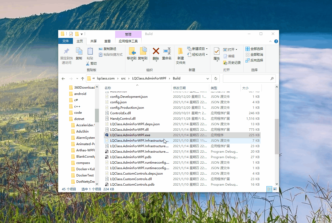
Task: Open the File (文件) menu
Action: click(x=66, y=41)
